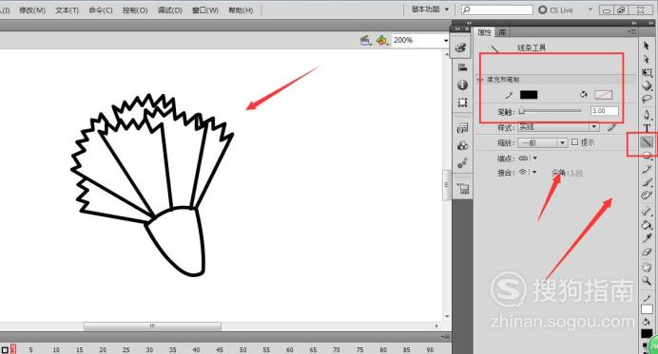
Task: Select the Selection (arrow) tool
Action: pyautogui.click(x=647, y=46)
